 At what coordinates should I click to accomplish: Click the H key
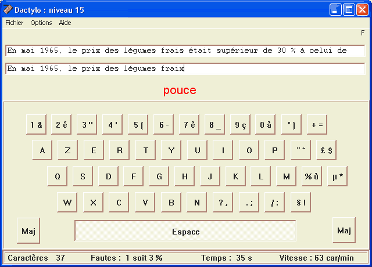pos(185,176)
